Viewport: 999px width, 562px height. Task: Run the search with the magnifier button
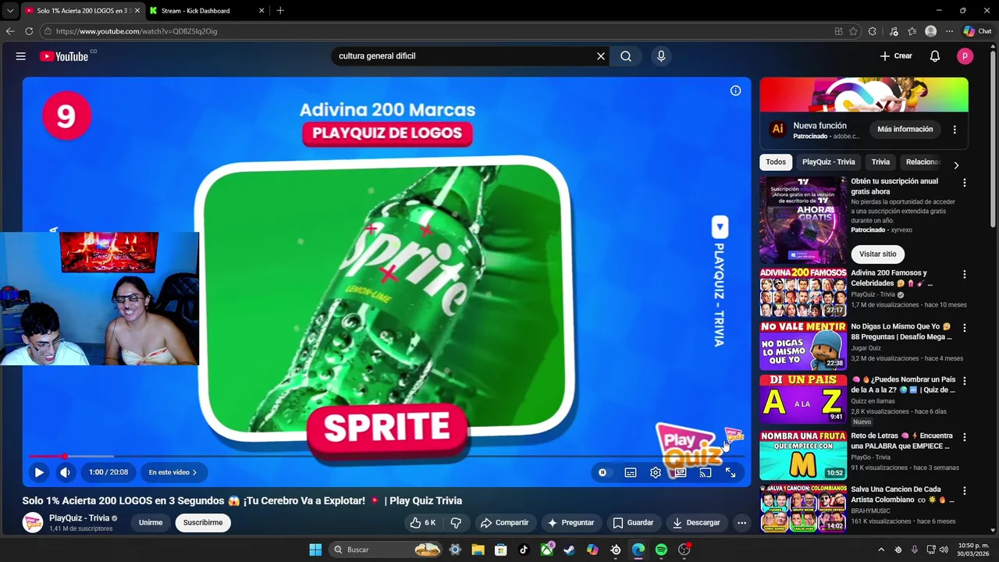tap(626, 56)
